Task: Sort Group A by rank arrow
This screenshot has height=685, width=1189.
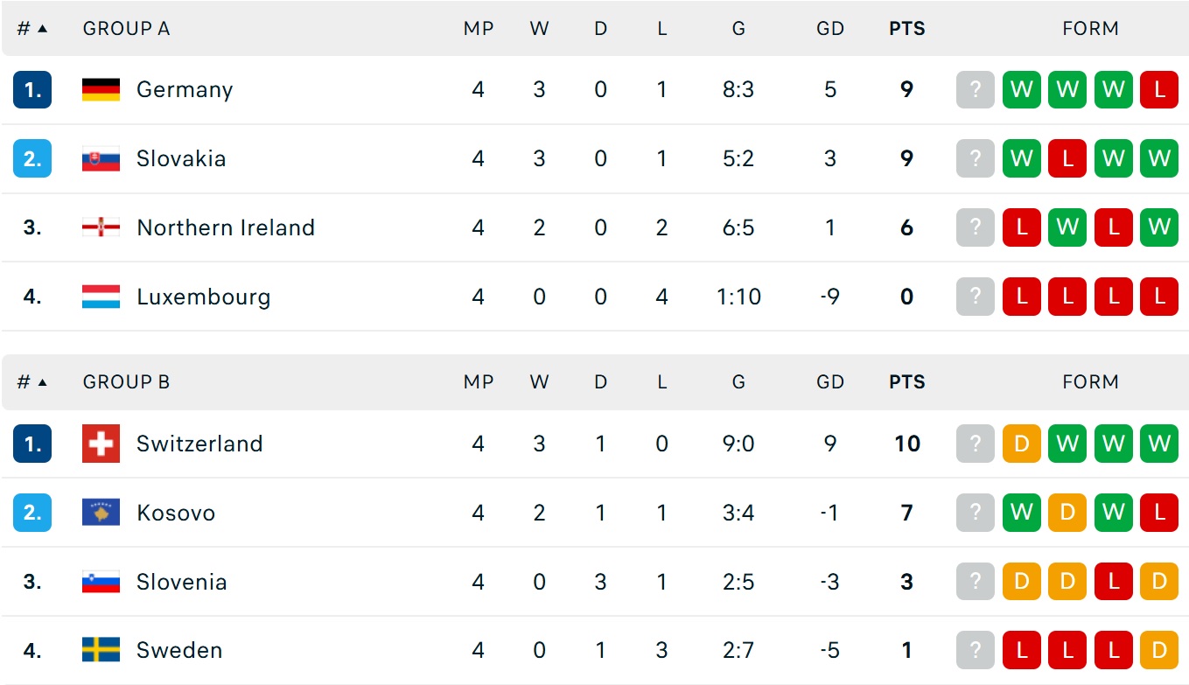Action: (42, 29)
